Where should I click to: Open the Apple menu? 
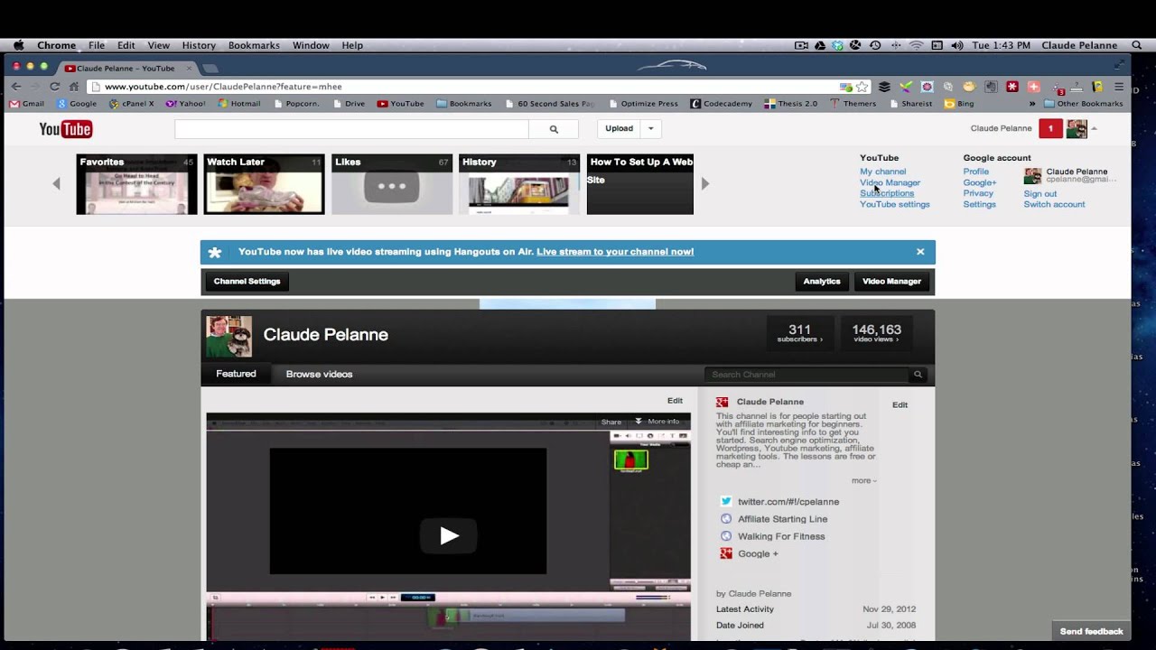pyautogui.click(x=19, y=45)
